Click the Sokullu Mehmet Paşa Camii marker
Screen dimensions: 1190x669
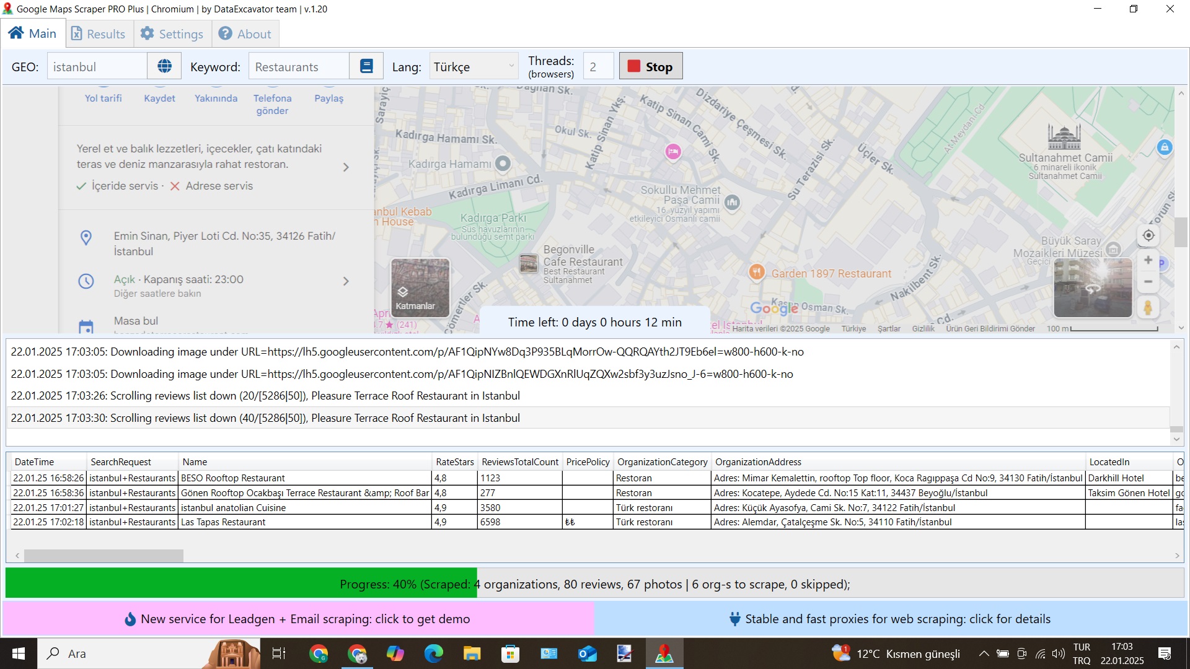point(732,202)
